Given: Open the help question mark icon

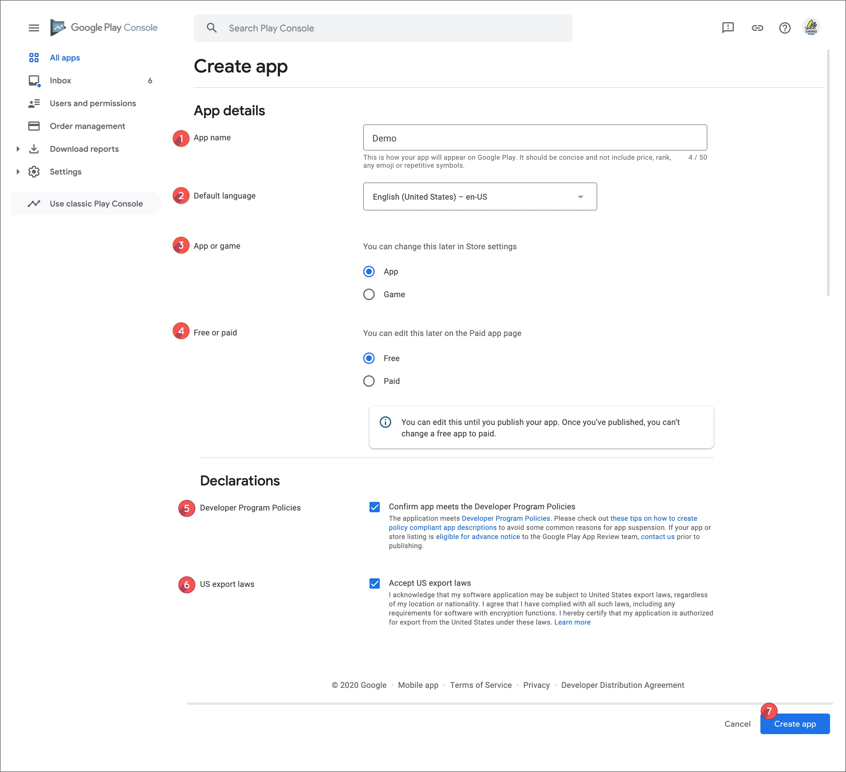Looking at the screenshot, I should 784,28.
